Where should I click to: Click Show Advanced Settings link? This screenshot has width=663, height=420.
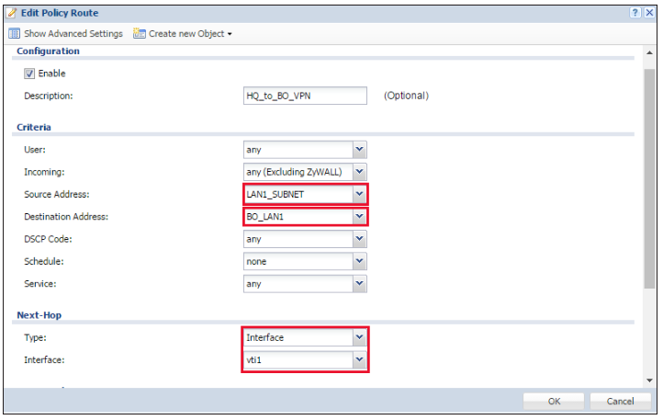[x=73, y=34]
